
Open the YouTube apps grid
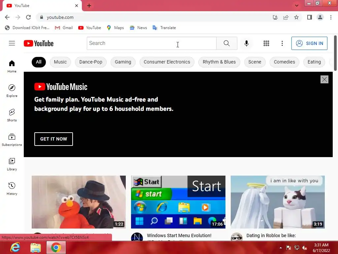pyautogui.click(x=266, y=43)
